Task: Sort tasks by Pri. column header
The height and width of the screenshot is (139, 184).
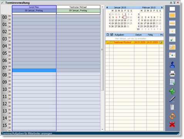Action: coord(161,35)
